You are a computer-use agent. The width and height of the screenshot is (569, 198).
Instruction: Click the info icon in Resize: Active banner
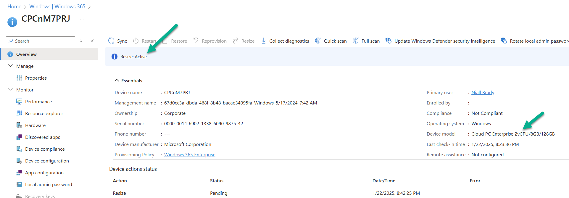[x=115, y=57]
